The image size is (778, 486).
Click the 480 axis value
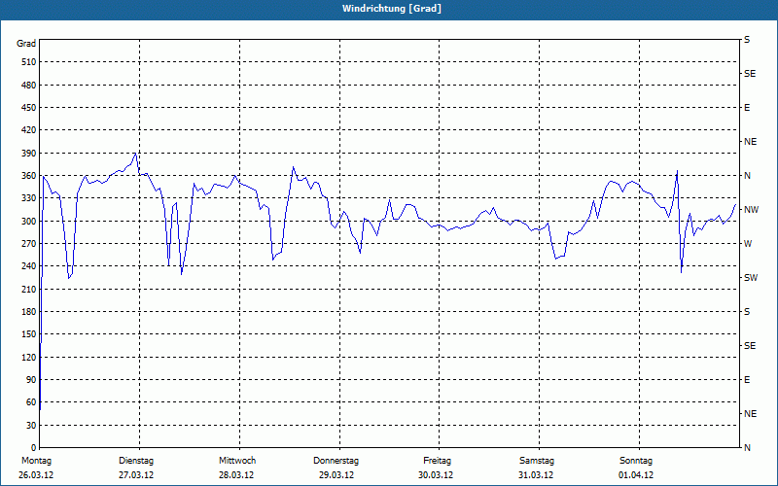[x=29, y=86]
